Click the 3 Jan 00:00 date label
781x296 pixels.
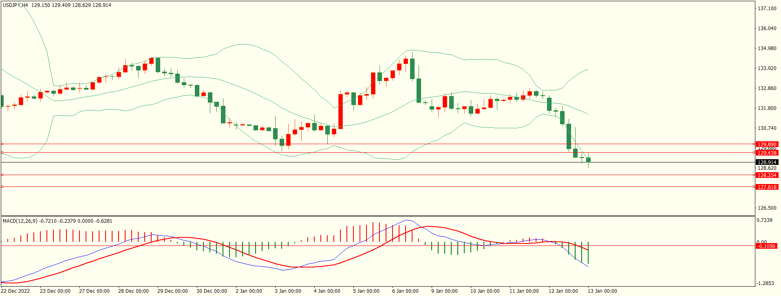pyautogui.click(x=288, y=291)
